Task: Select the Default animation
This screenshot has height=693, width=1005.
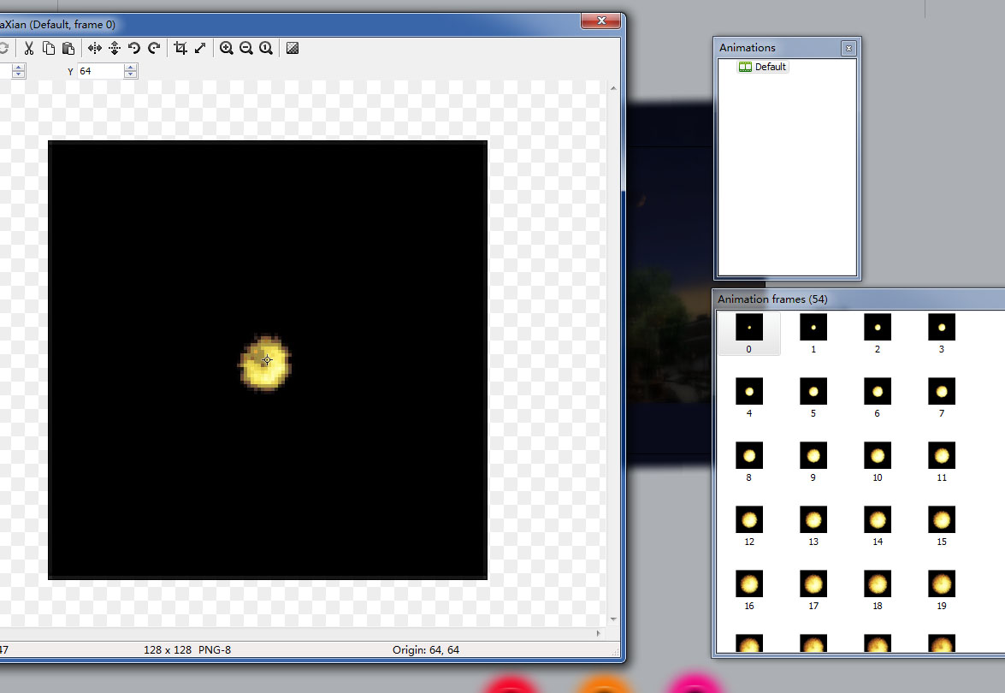Action: click(770, 67)
